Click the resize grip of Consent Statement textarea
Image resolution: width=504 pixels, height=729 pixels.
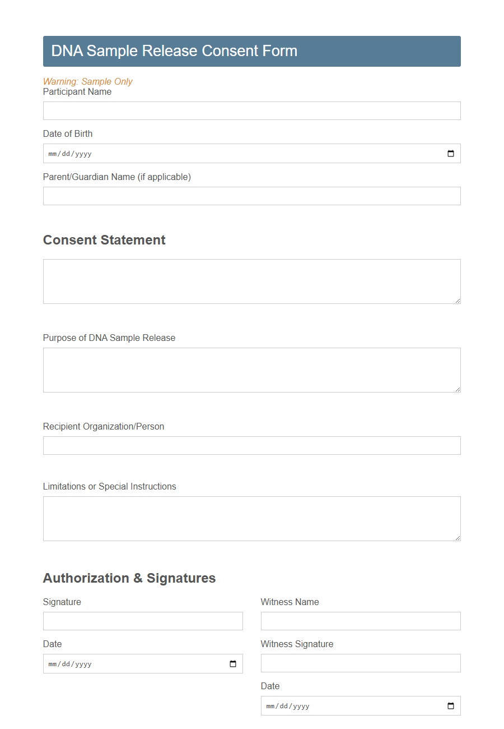(x=458, y=302)
